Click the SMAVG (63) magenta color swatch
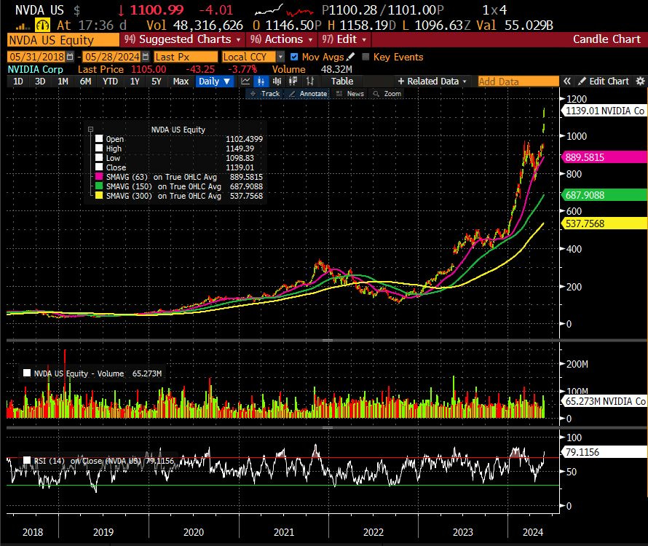Viewport: 648px width, 546px height. point(99,176)
